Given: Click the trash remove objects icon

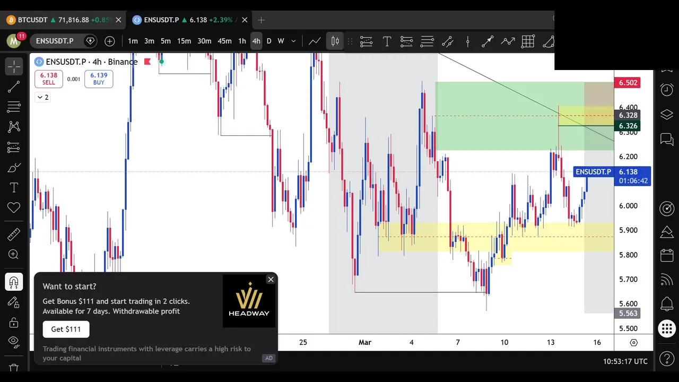Looking at the screenshot, I should (x=14, y=368).
